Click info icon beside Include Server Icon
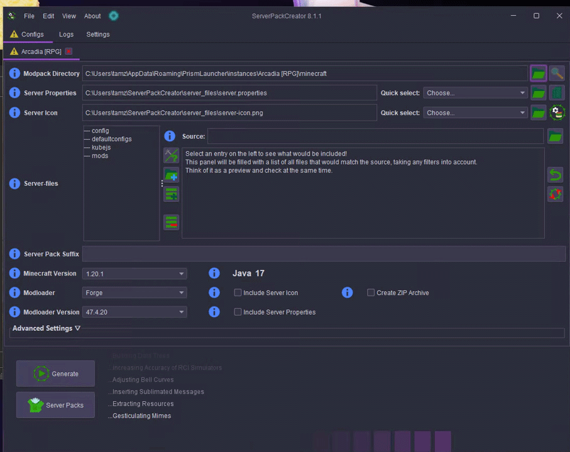Screen dimensions: 570x452 [214, 293]
